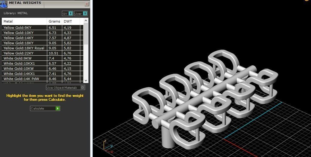Sort by the Grams column header
The image size is (311, 157).
click(54, 21)
